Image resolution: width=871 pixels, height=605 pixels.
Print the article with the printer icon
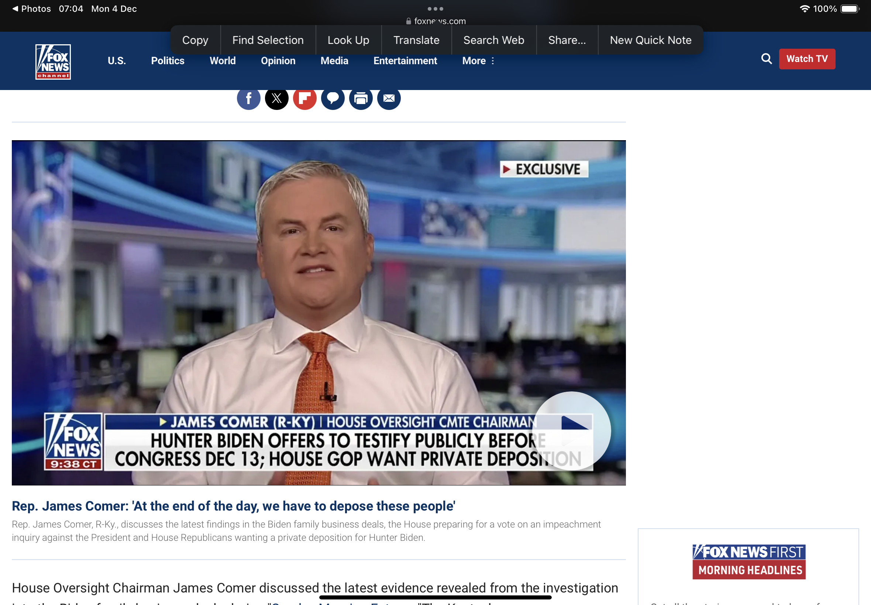[x=361, y=98]
